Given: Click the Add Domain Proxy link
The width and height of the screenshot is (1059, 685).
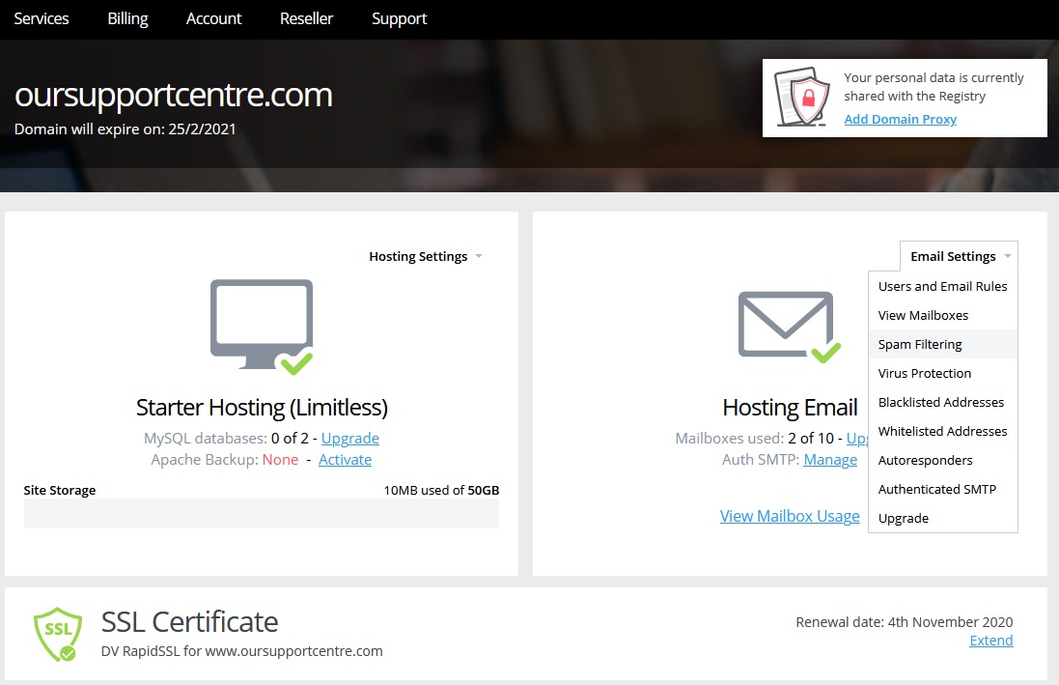Looking at the screenshot, I should coord(900,119).
